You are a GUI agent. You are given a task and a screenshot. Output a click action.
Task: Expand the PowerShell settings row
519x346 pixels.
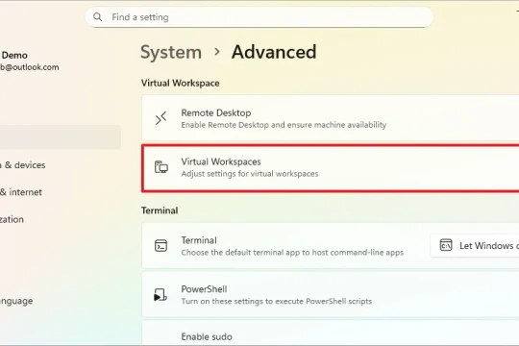coord(331,295)
